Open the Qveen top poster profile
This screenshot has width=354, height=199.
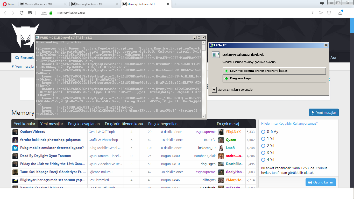[231, 140]
